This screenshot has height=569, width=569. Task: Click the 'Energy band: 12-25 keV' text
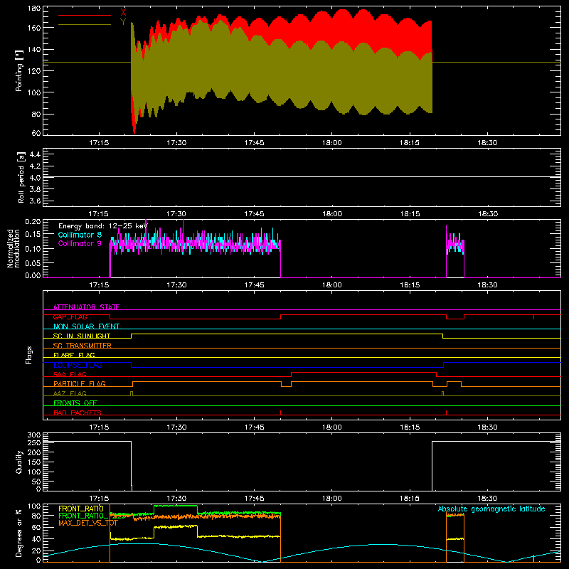click(x=103, y=226)
